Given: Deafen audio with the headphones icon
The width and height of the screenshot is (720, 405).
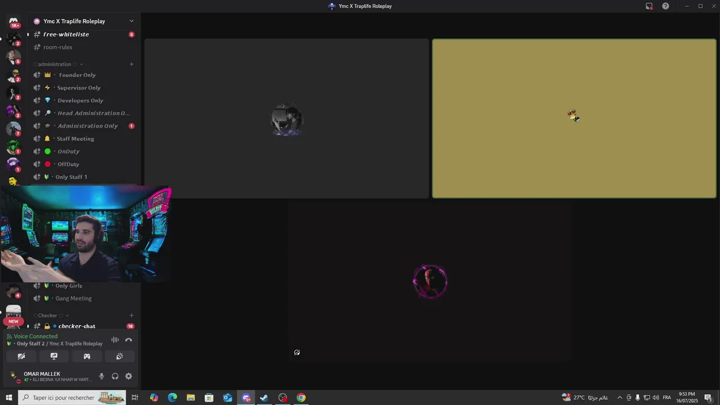Looking at the screenshot, I should pos(115,376).
